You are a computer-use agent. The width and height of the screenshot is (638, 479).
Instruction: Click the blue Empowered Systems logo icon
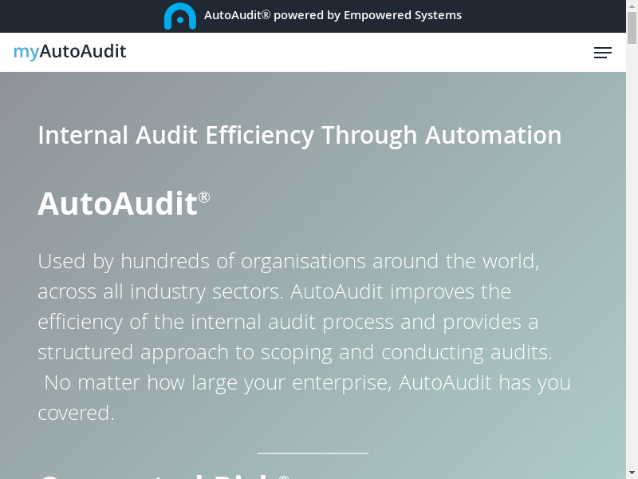(x=179, y=16)
